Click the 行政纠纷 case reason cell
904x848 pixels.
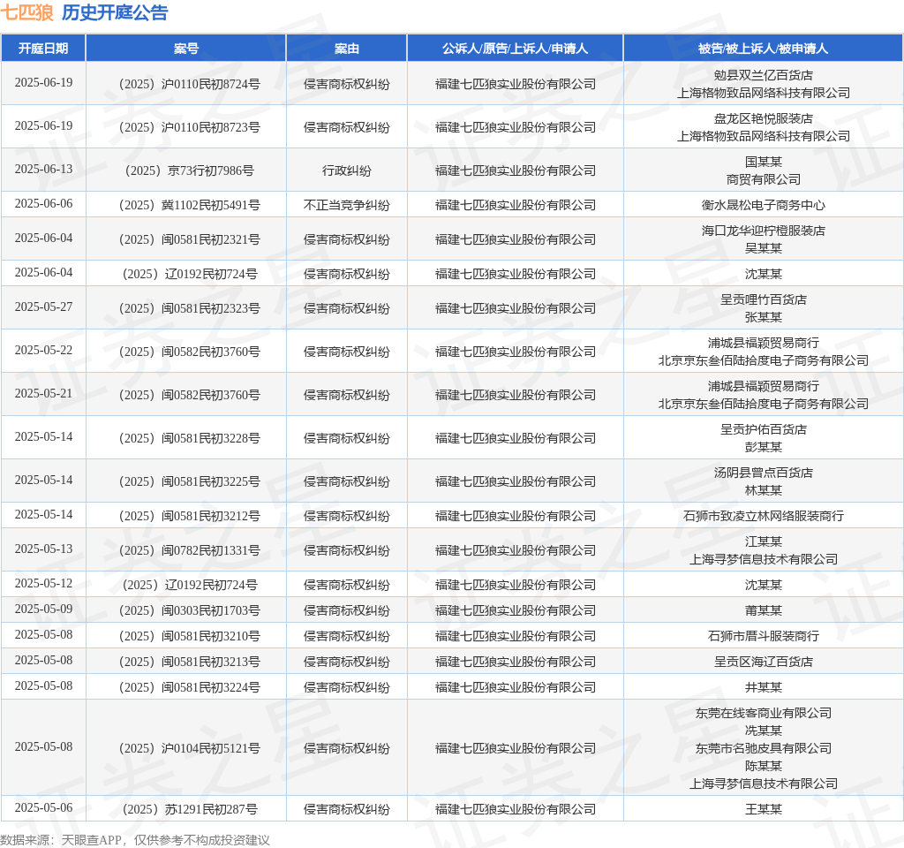[346, 170]
